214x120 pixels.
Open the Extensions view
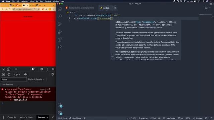pos(60,40)
